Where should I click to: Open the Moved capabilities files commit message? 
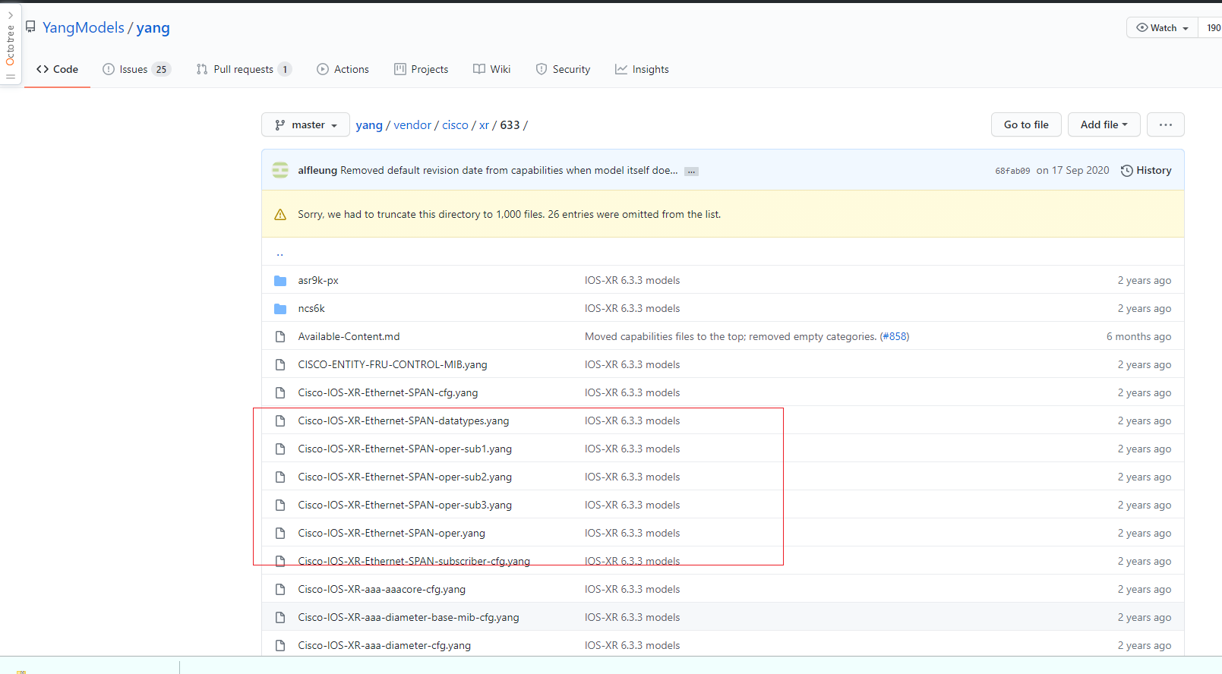[x=731, y=336]
